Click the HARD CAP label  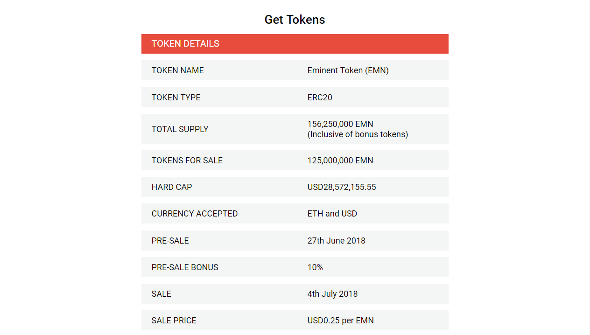[172, 187]
